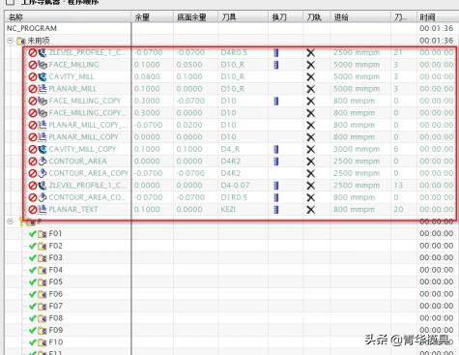Click the 0.0800 stock value for CAVITY_MILL

coord(147,76)
